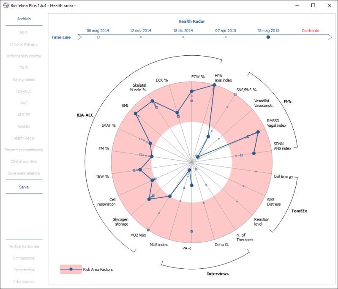
Task: Open Chronic therapy sidebar entry
Action: pyautogui.click(x=24, y=44)
